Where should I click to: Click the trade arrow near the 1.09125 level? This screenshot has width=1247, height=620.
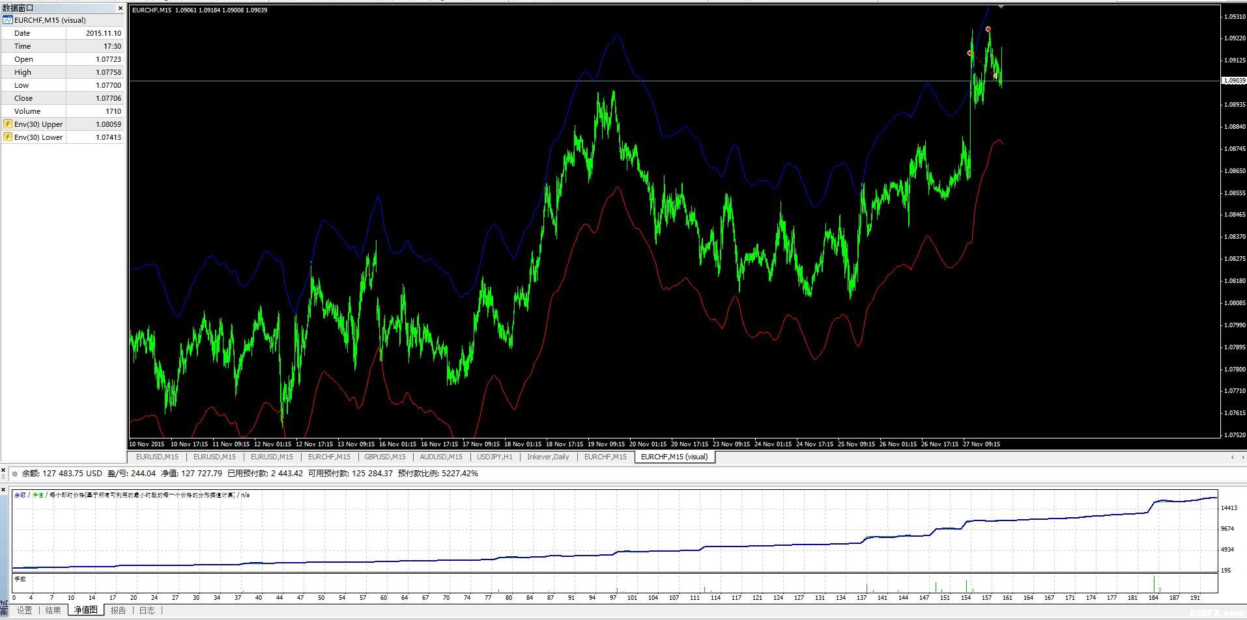[x=970, y=53]
